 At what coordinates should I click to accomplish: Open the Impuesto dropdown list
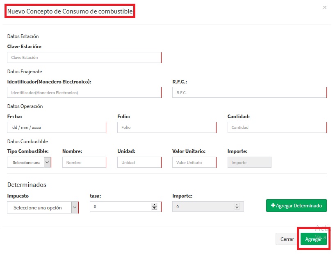point(43,207)
